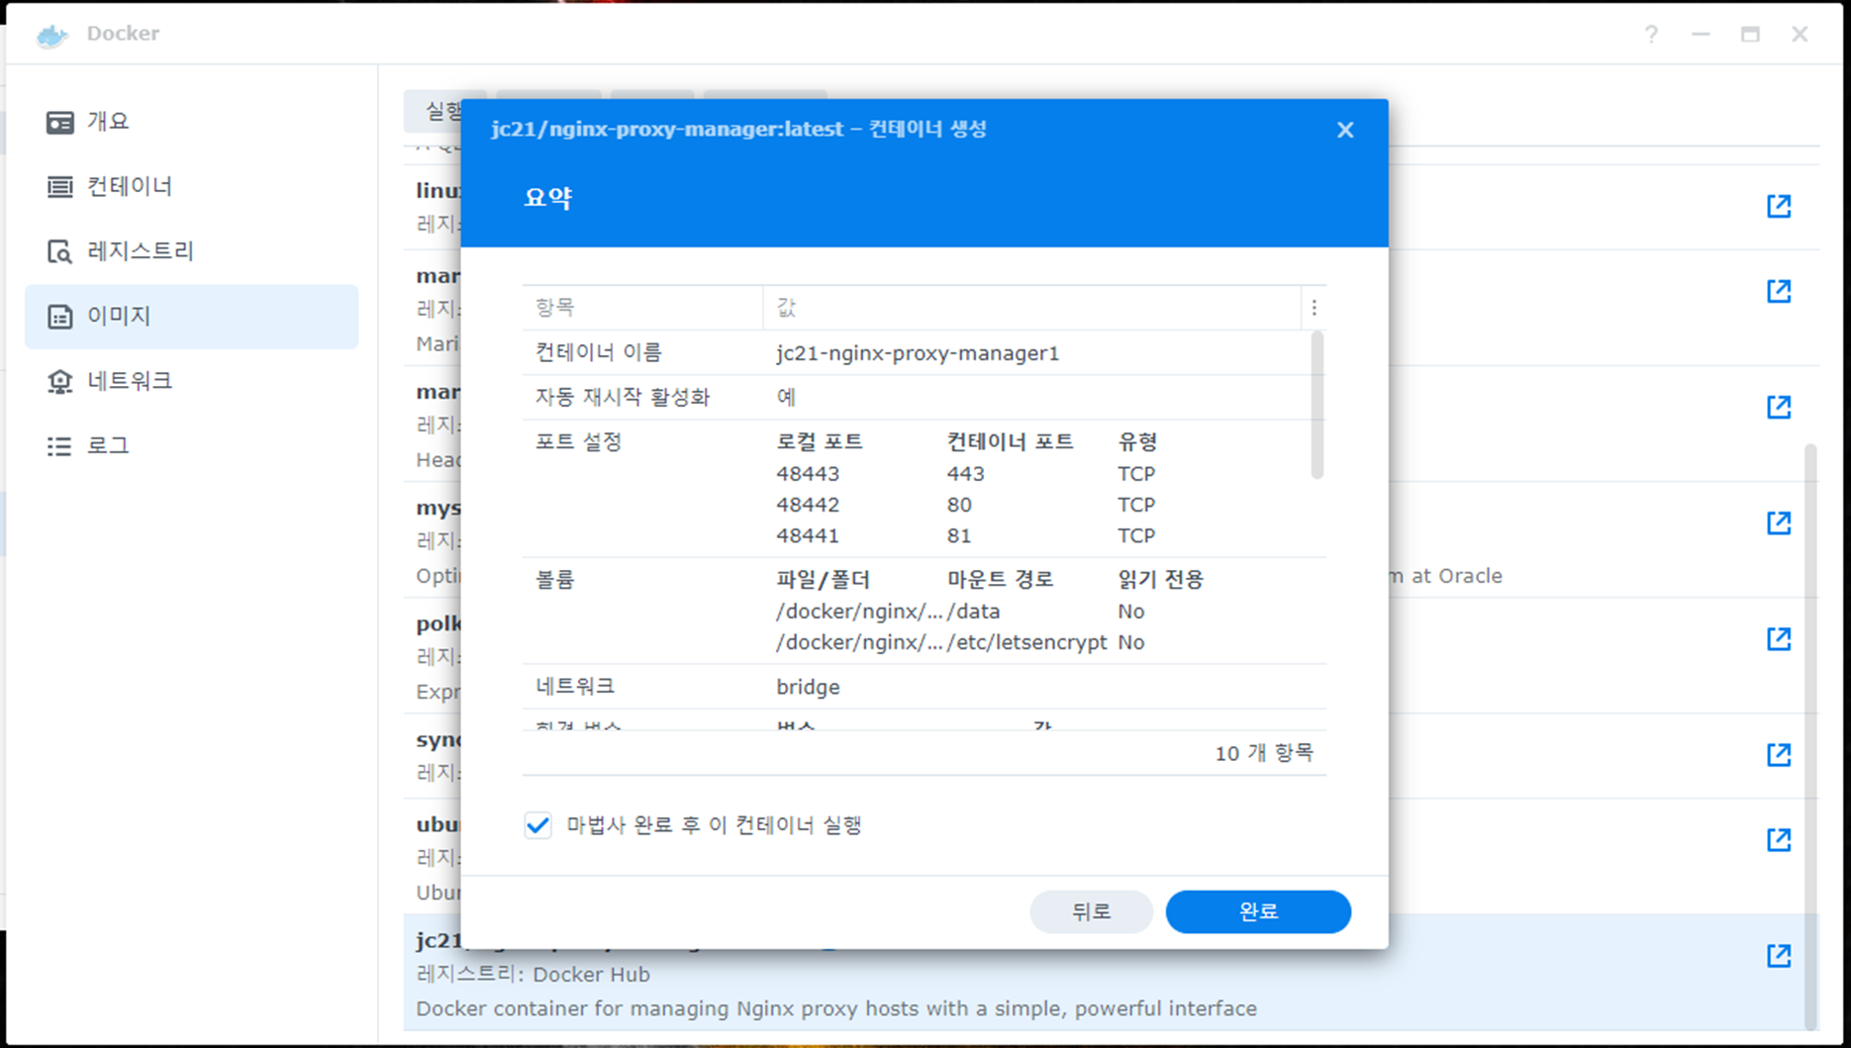Open the 네트워크 sidebar section
Image resolution: width=1851 pixels, height=1048 pixels.
point(191,381)
